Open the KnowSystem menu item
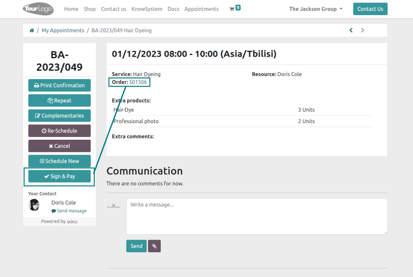 click(x=147, y=9)
